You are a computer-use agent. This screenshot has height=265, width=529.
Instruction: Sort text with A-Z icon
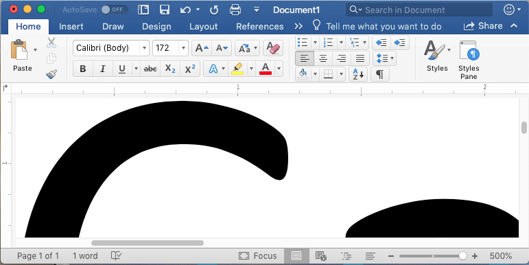(358, 74)
